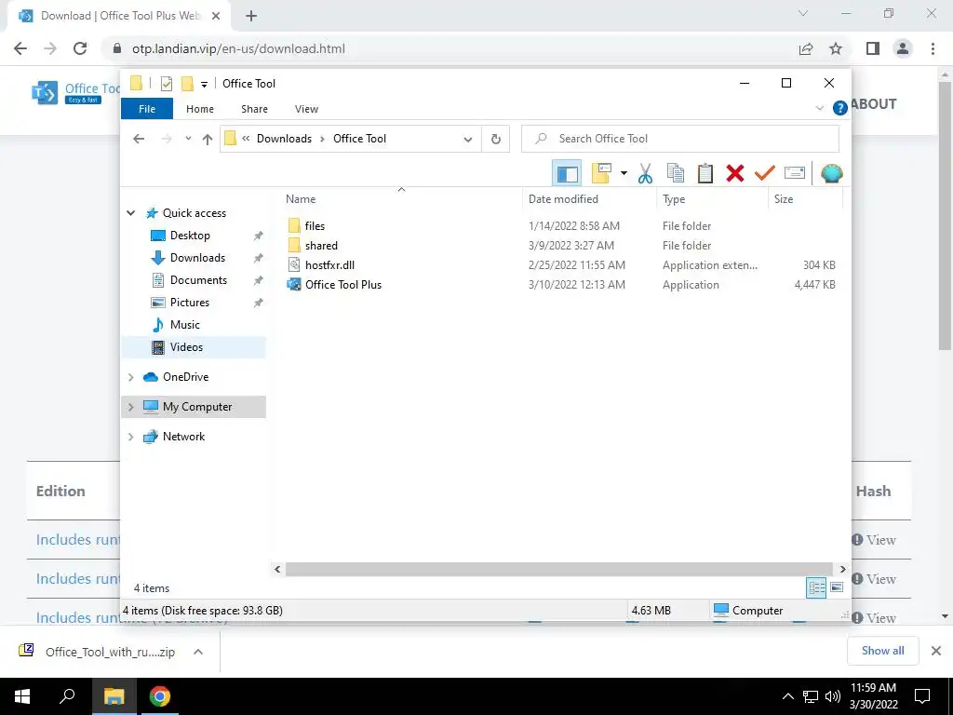Open the taskbar search icon
Viewport: 953px width, 715px height.
coord(67,696)
